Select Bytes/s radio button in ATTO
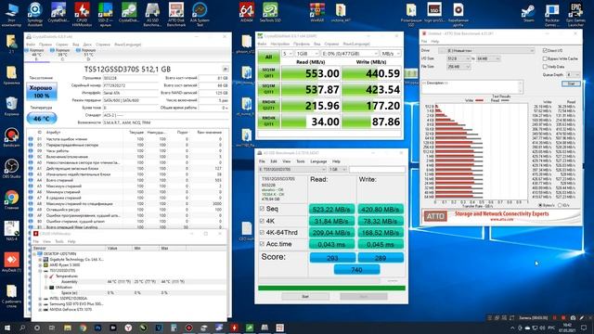 click(540, 205)
